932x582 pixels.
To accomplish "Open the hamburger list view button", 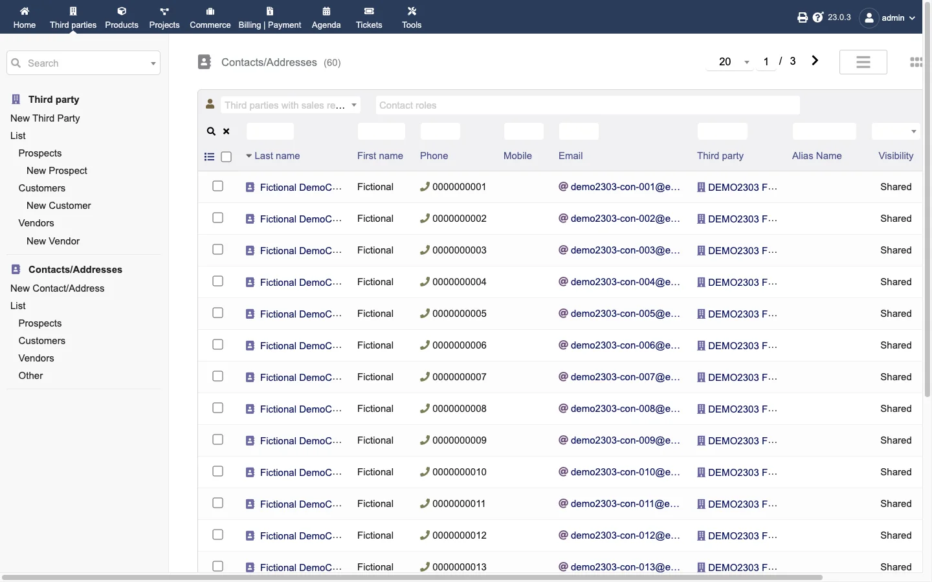I will [863, 62].
